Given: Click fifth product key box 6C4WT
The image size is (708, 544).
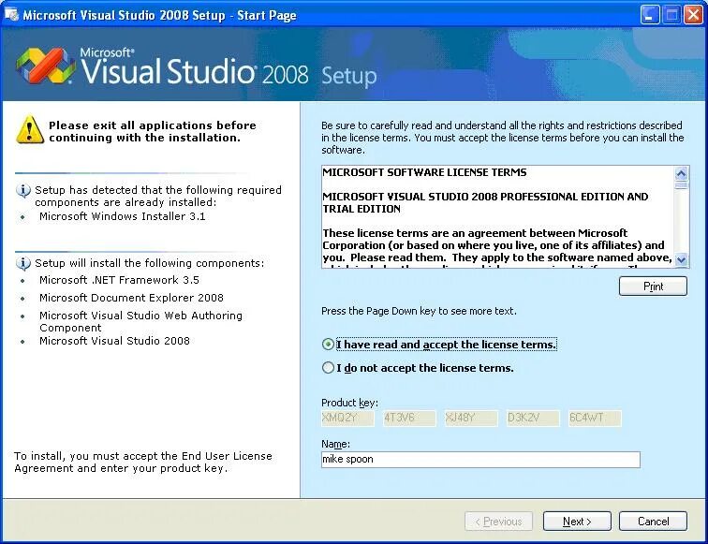Looking at the screenshot, I should pyautogui.click(x=595, y=418).
